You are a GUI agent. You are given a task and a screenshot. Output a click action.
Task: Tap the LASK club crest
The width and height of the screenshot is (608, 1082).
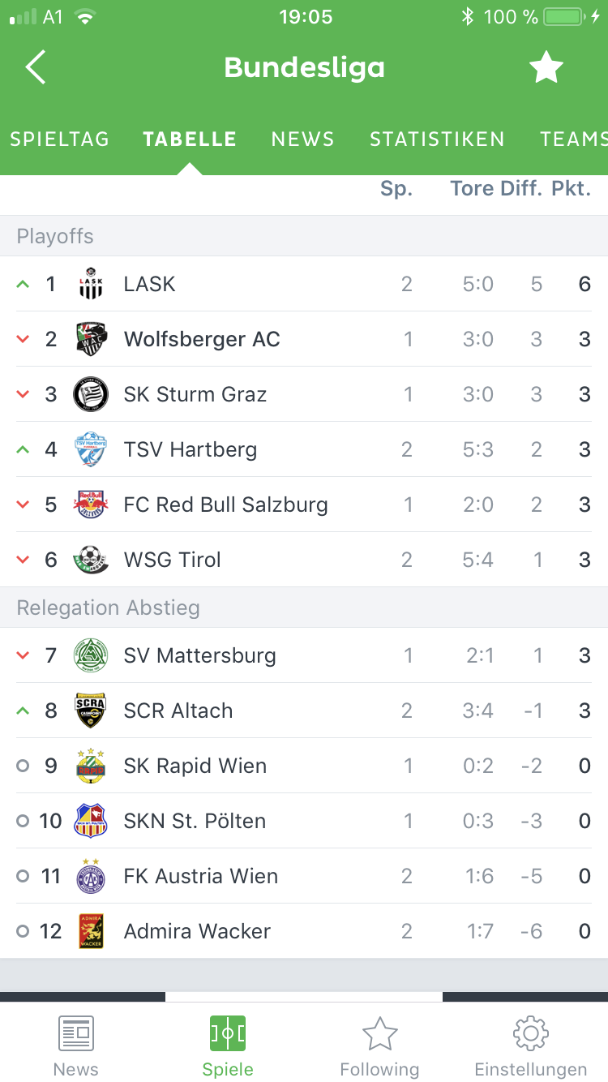(90, 284)
